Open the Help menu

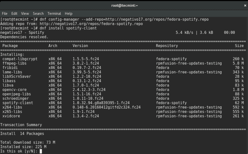click(68, 14)
